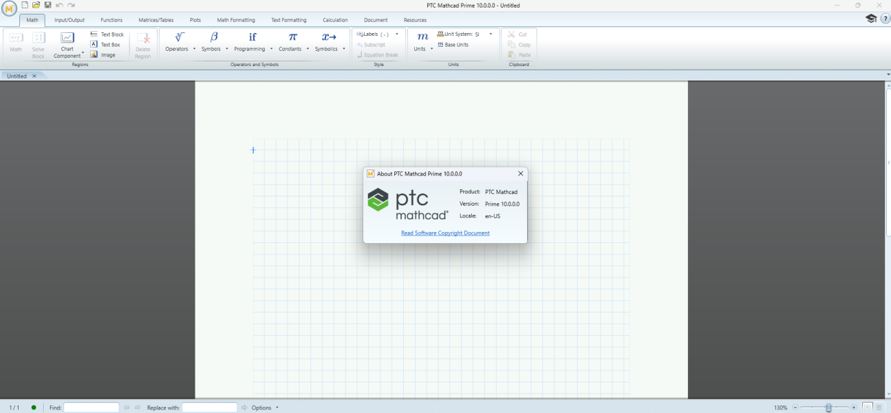Expand the Symbols dropdown arrow
891x413 pixels.
point(227,49)
